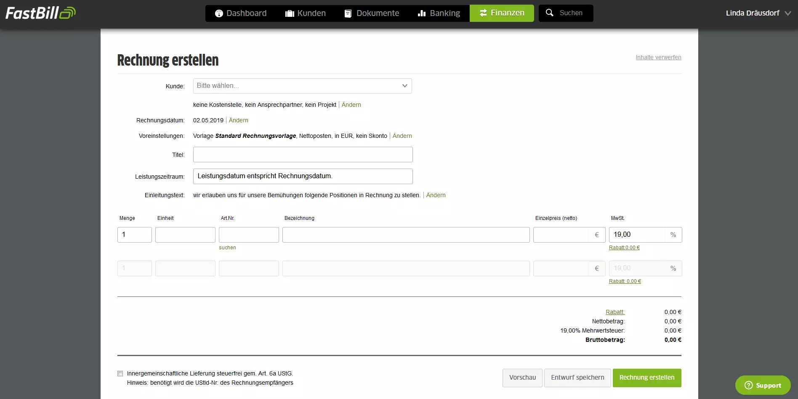Open the Dokumente menu
This screenshot has width=798, height=399.
click(x=372, y=13)
